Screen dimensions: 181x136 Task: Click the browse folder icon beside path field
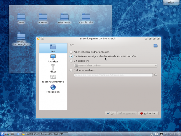coord(156,75)
